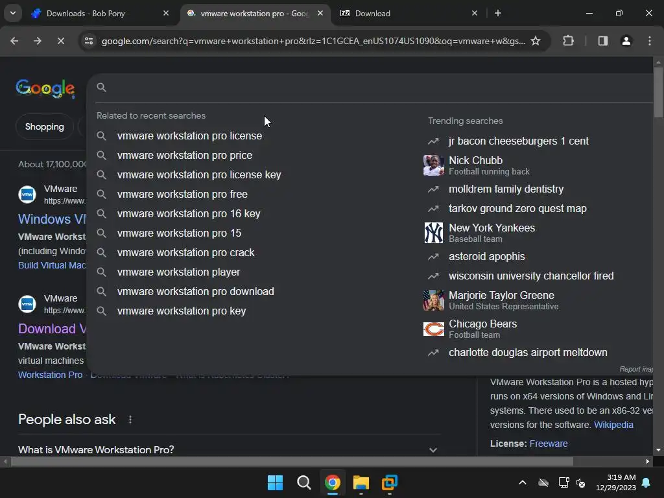Image resolution: width=664 pixels, height=498 pixels.
Task: Open File Explorer from the taskbar
Action: click(361, 482)
